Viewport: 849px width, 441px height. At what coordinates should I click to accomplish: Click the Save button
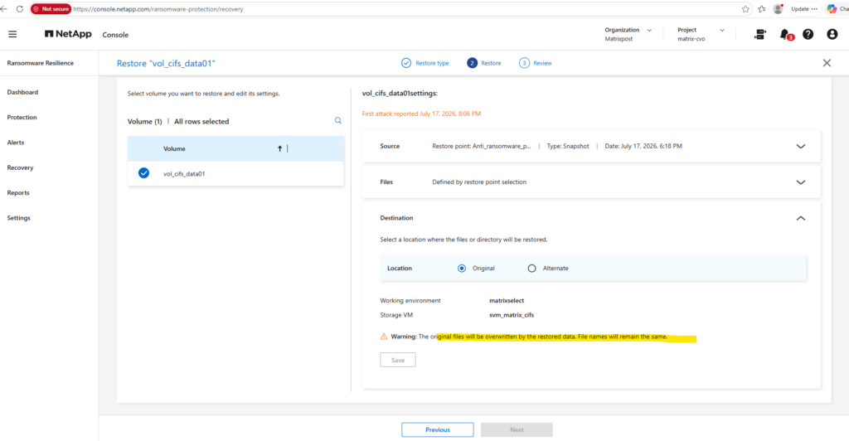tap(398, 360)
